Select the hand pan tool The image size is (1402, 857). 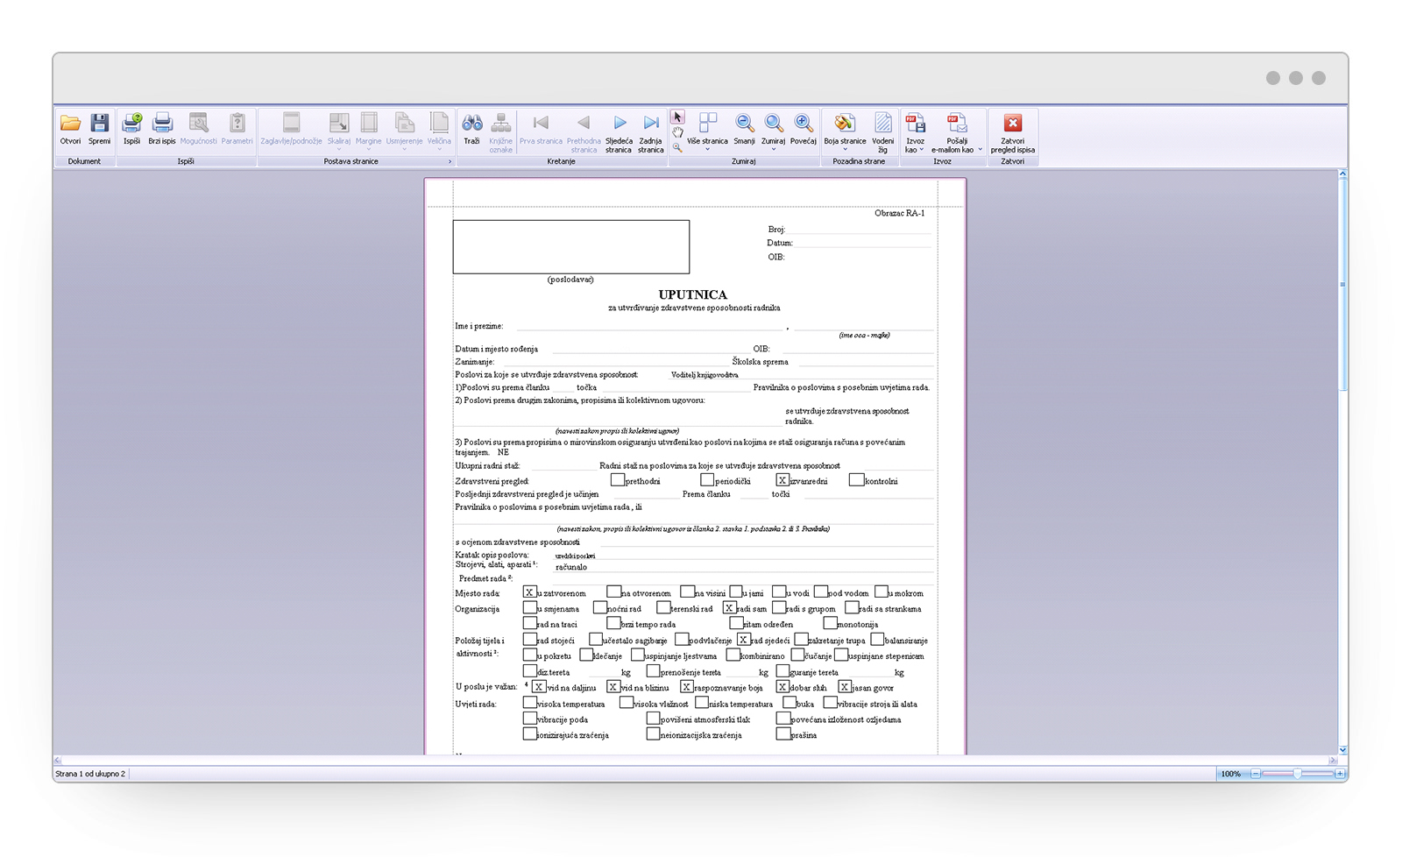click(x=677, y=132)
